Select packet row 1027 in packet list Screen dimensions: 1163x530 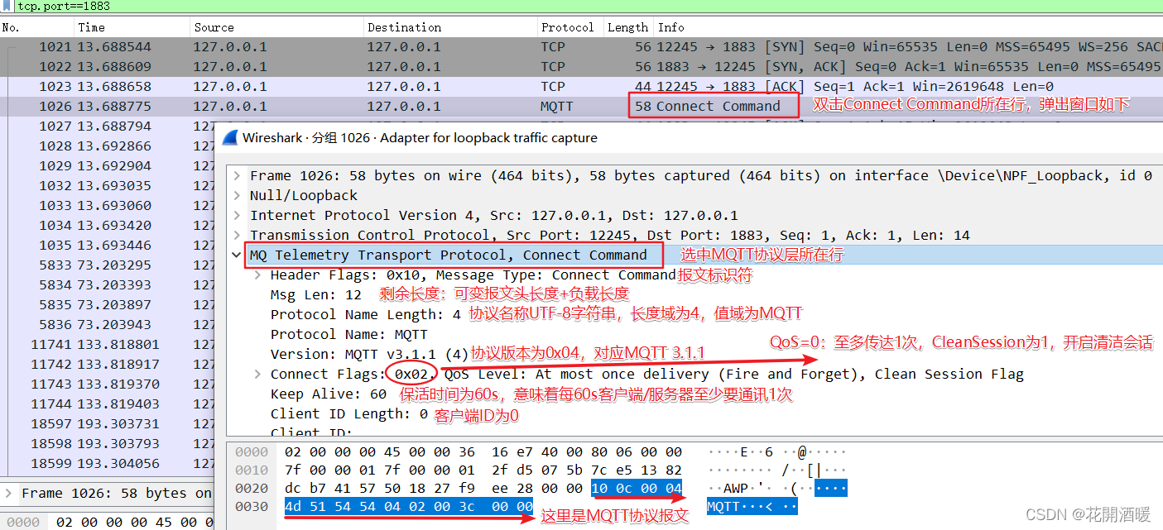coord(124,126)
